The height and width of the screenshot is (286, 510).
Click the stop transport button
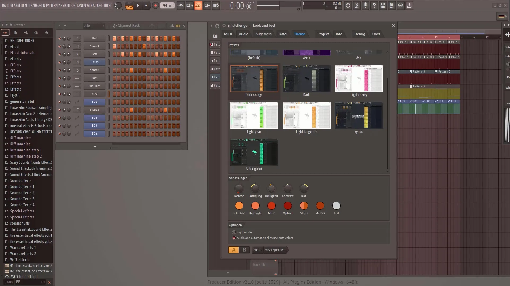pos(146,5)
